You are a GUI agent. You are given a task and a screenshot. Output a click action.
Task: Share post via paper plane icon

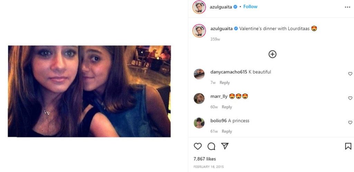[225, 146]
